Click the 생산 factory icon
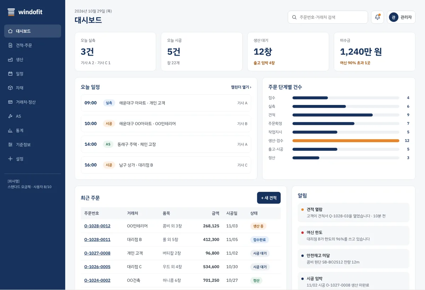425x290 pixels. click(x=10, y=60)
